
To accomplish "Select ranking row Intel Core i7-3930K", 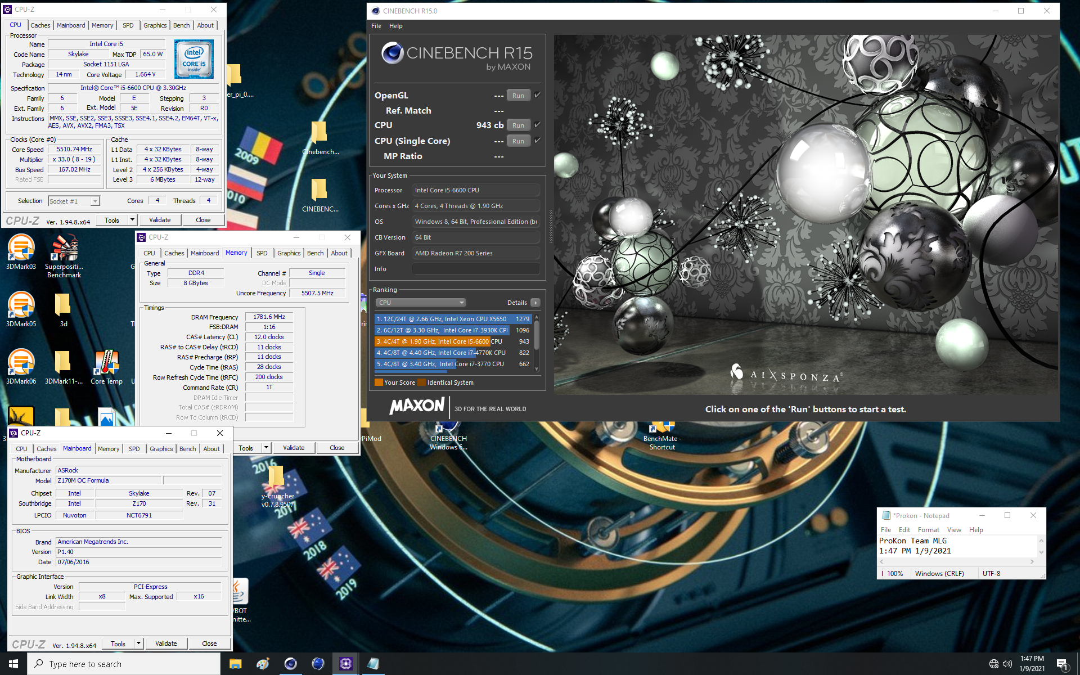I will (453, 330).
